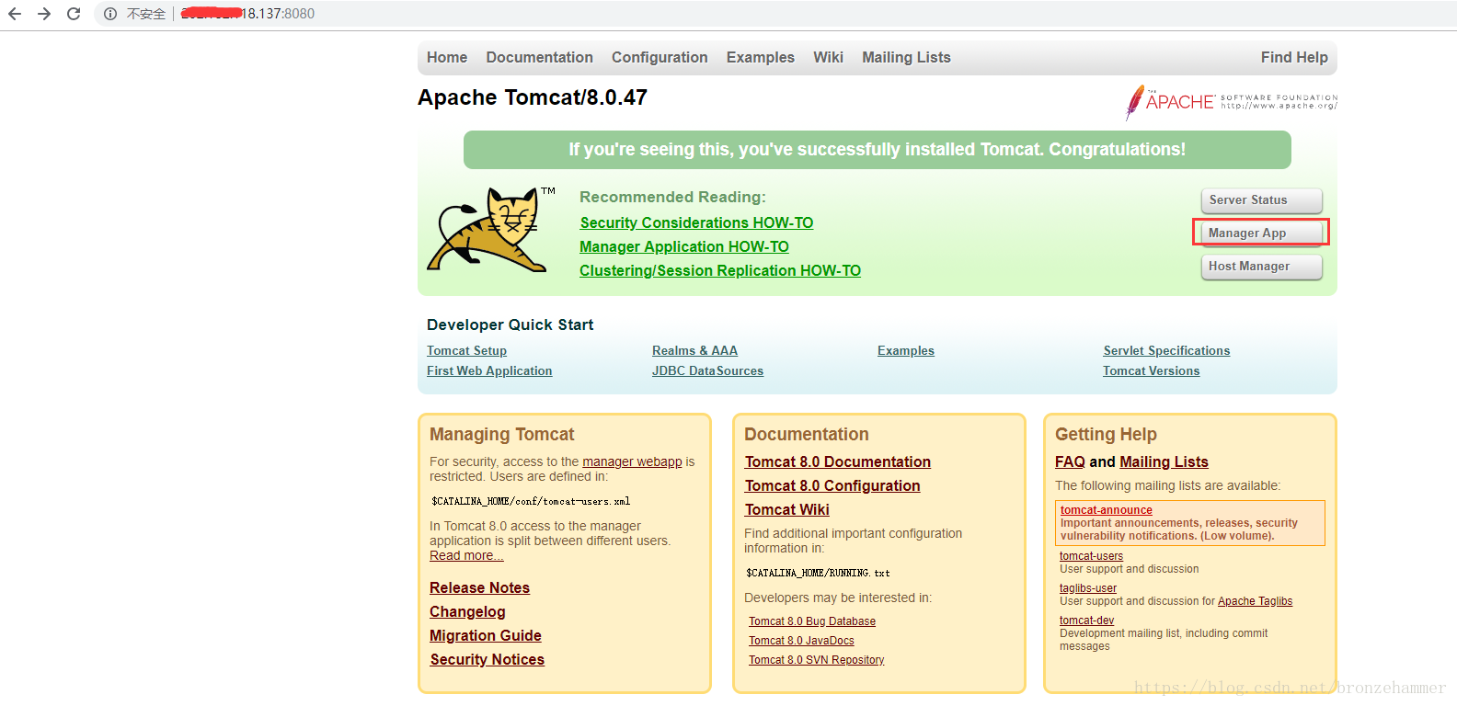Open Wiki in the top nav
The width and height of the screenshot is (1457, 706).
click(x=828, y=57)
